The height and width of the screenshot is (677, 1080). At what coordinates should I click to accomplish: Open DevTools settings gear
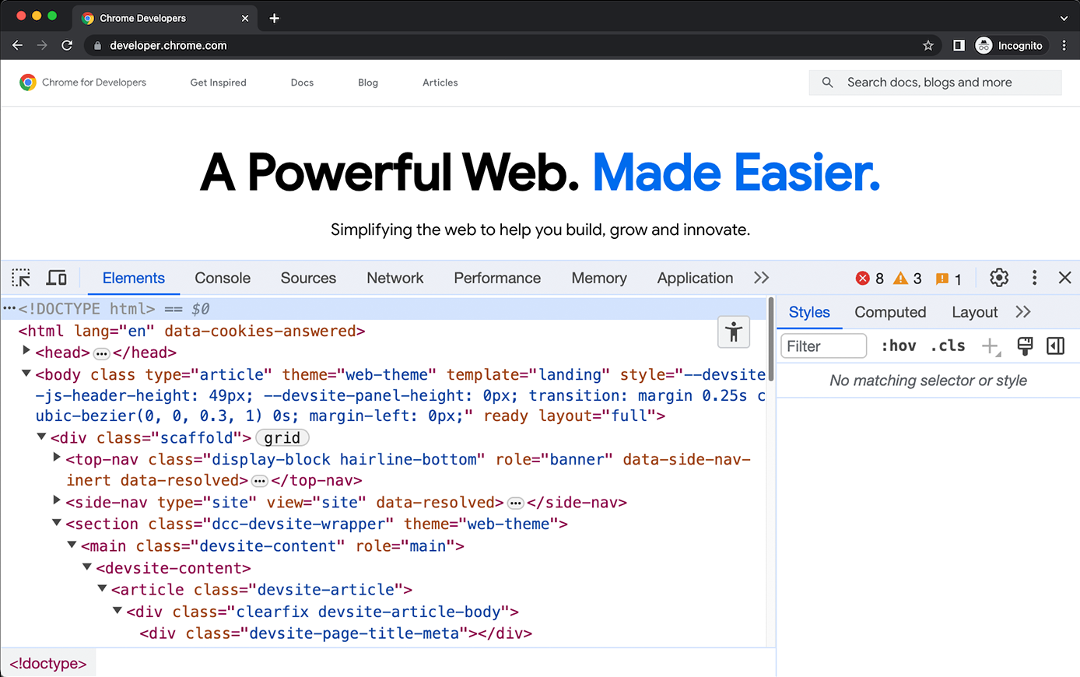(x=999, y=278)
